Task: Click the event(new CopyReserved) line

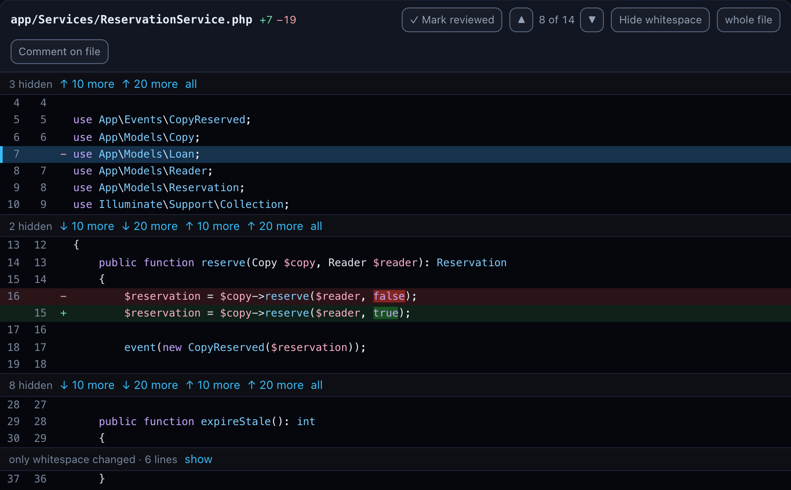Action: tap(395, 347)
